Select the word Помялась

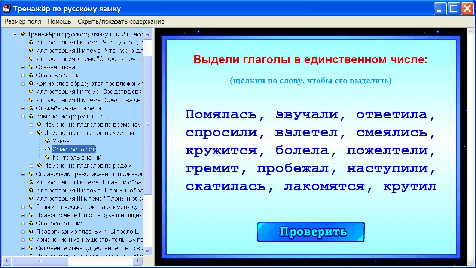[221, 115]
